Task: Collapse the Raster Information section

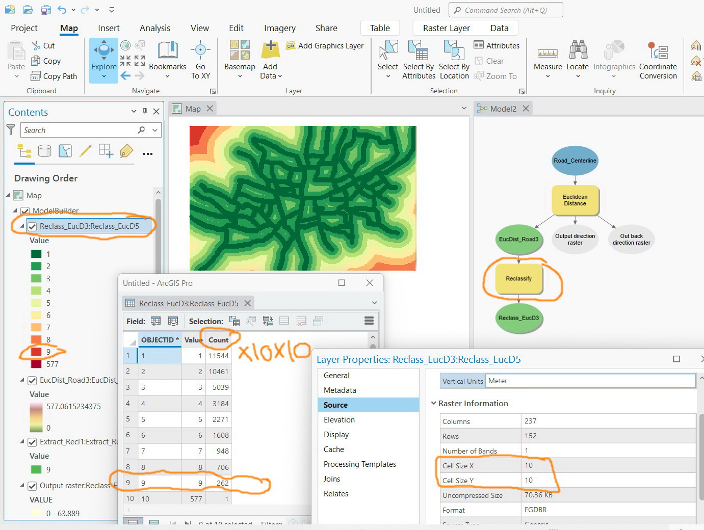Action: 435,403
